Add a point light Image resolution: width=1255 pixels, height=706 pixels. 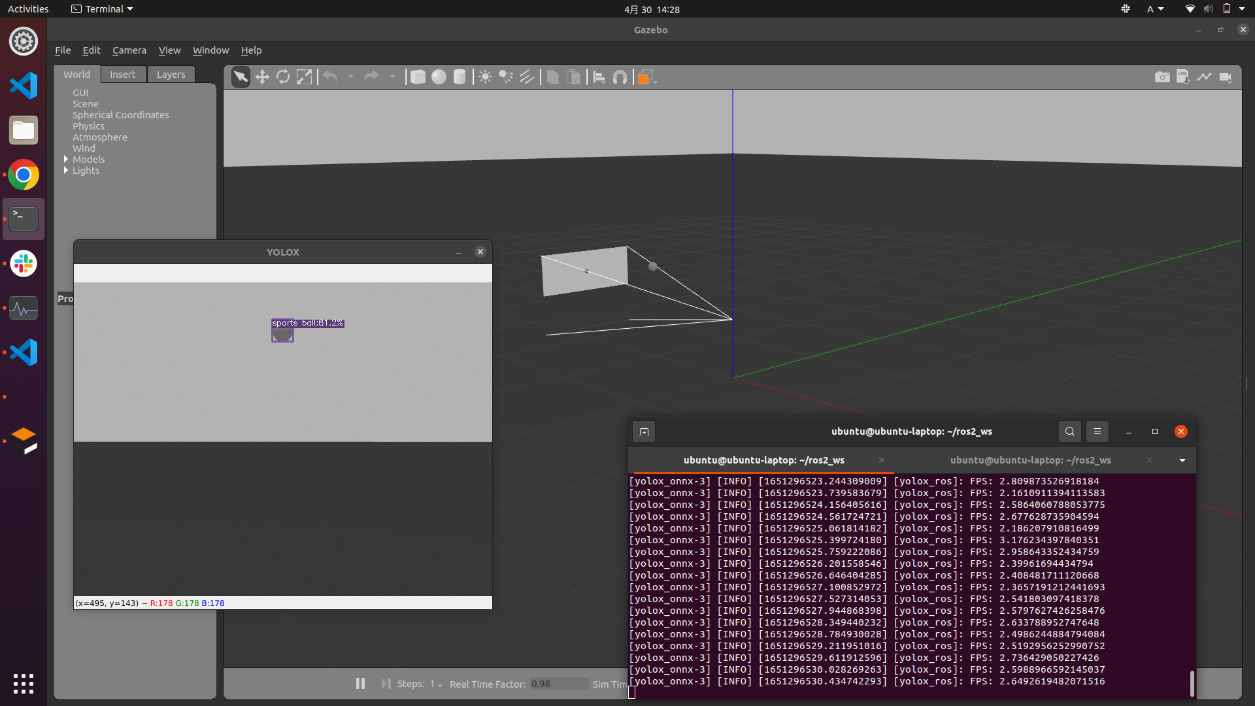click(x=485, y=77)
